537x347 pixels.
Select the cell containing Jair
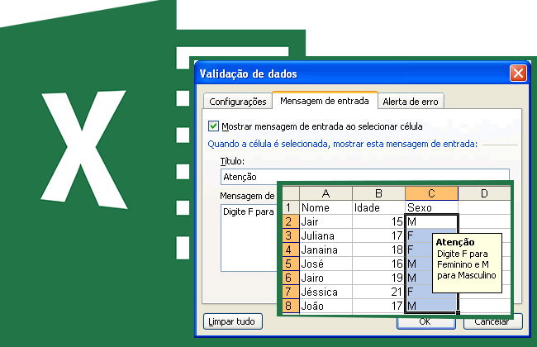tap(326, 221)
